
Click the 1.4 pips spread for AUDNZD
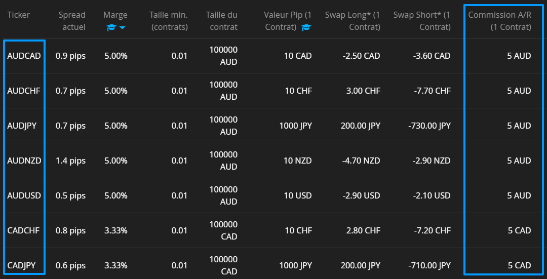70,161
